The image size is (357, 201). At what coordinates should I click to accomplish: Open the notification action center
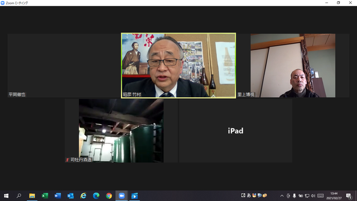coord(349,196)
